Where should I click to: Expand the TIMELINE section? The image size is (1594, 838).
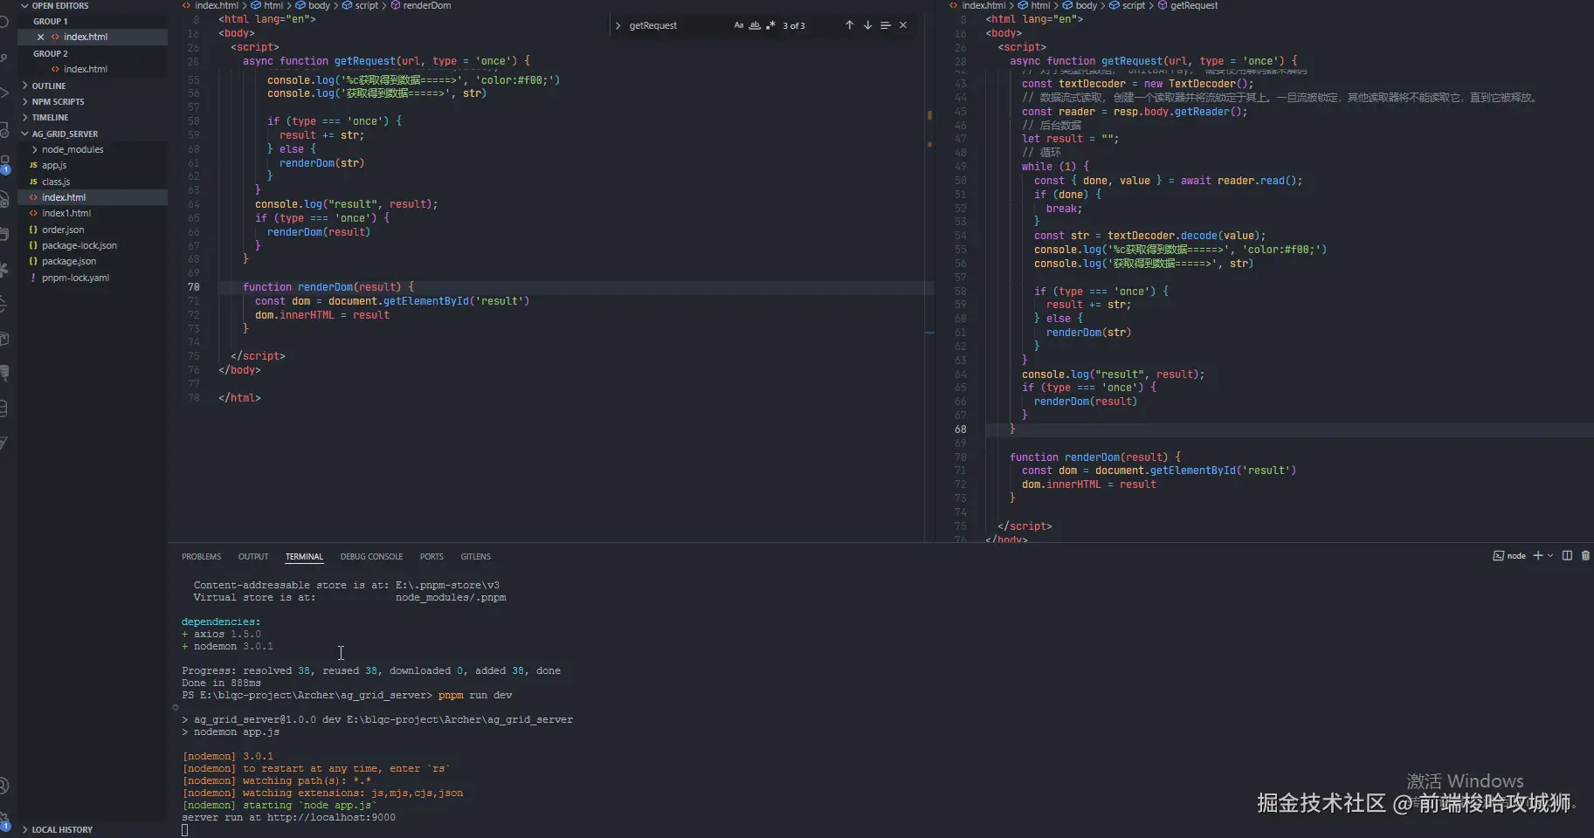50,117
